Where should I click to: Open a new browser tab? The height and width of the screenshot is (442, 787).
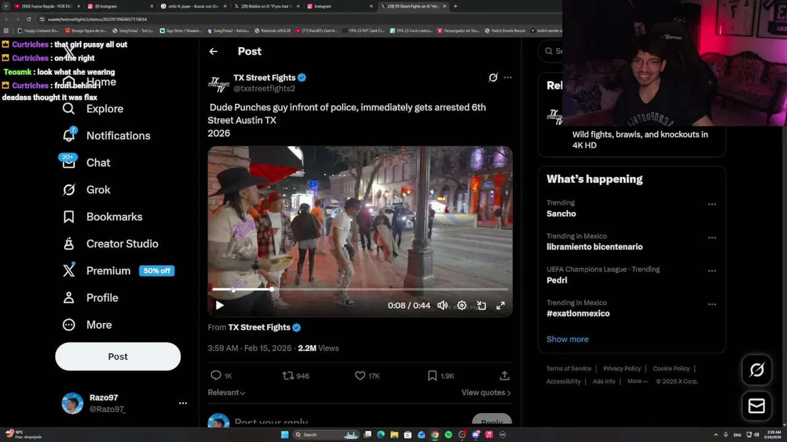click(455, 6)
